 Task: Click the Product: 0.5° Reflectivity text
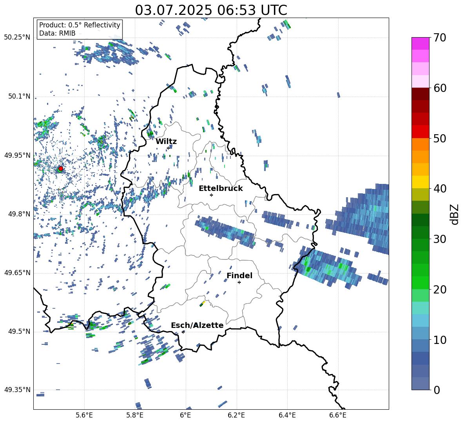coord(80,25)
